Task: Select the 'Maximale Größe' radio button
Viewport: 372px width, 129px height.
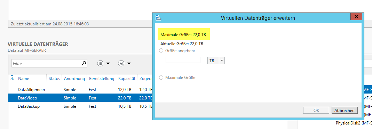Action: pyautogui.click(x=161, y=78)
